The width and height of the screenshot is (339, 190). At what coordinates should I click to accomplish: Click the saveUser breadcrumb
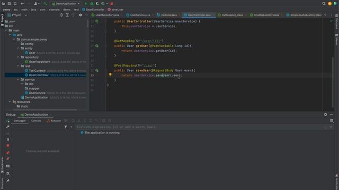[115, 9]
